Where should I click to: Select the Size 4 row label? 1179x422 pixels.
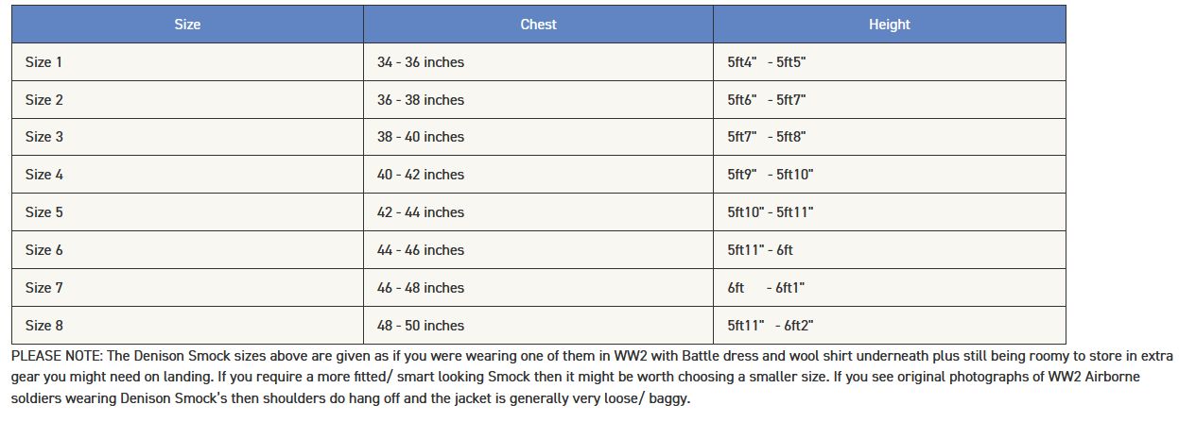tap(44, 175)
